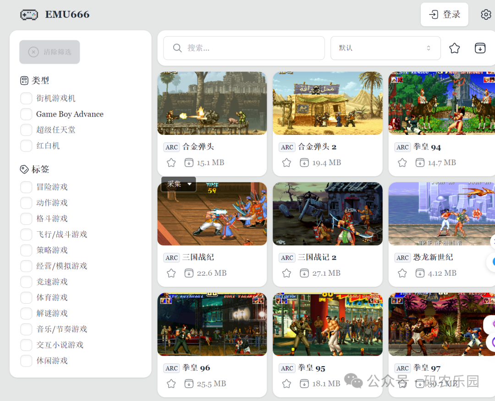The image size is (495, 401).
Task: Favorite 合金弹头 with its star icon
Action: tap(171, 163)
